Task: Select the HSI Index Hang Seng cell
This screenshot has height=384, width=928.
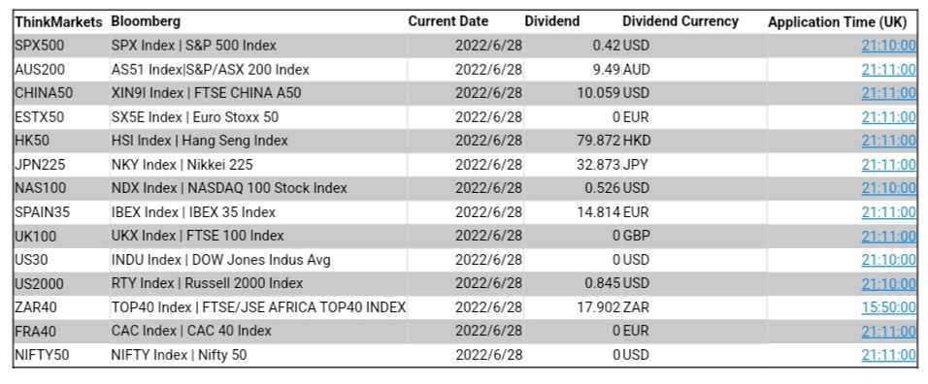Action: coord(258,141)
